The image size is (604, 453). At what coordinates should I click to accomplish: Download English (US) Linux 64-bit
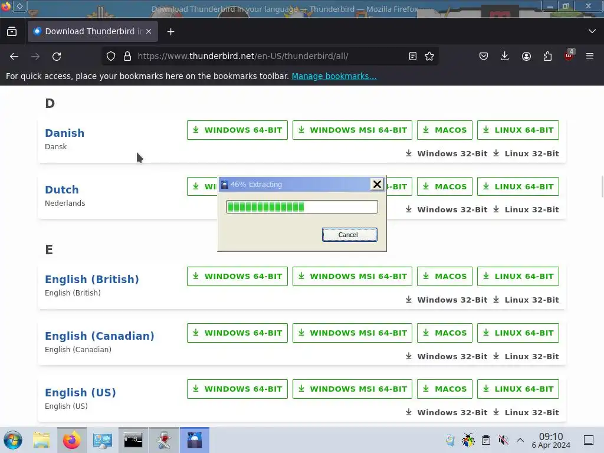pyautogui.click(x=518, y=389)
